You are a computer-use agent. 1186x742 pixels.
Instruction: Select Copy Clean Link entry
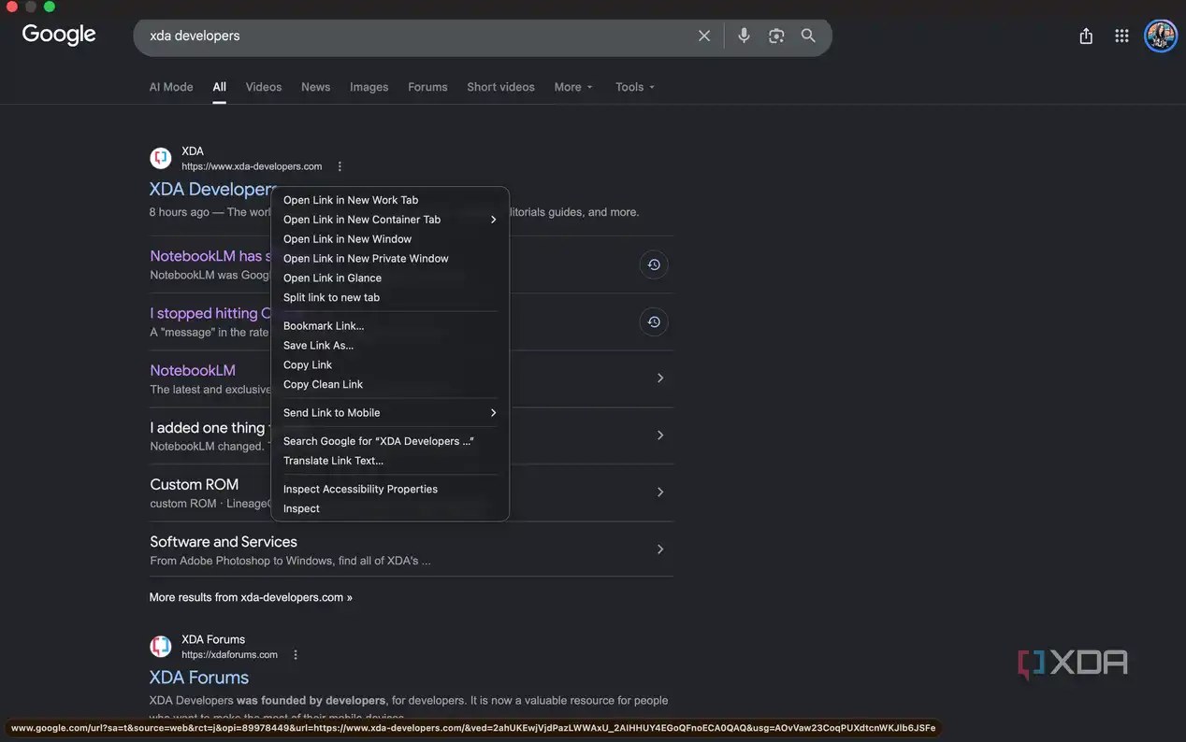pos(390,385)
